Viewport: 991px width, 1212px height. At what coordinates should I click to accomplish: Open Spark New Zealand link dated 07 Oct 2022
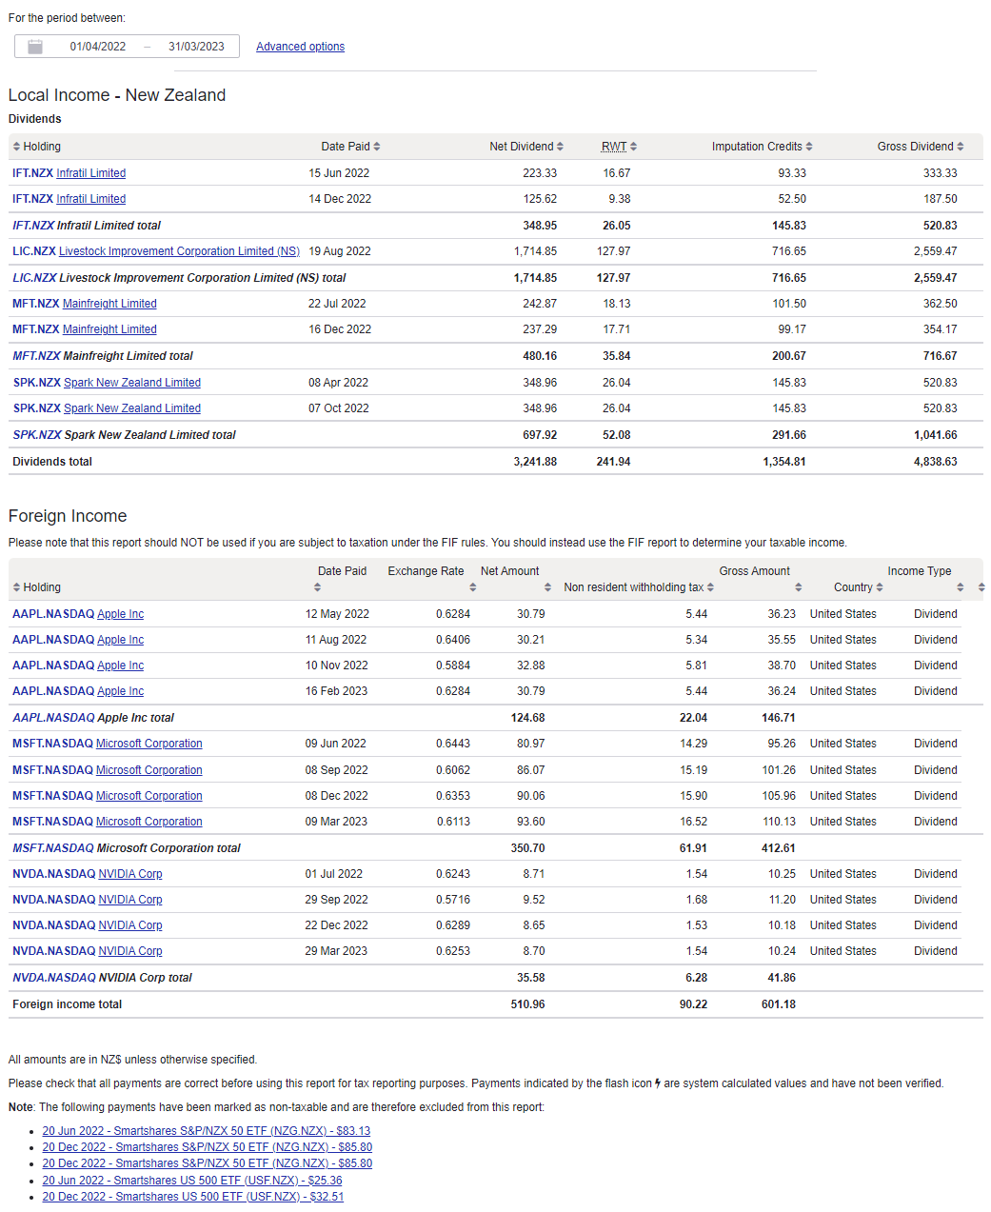point(132,408)
